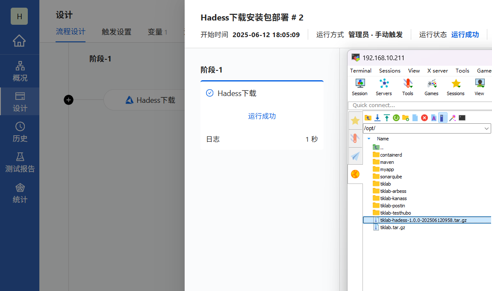Add a stage with the plus button

tap(69, 100)
